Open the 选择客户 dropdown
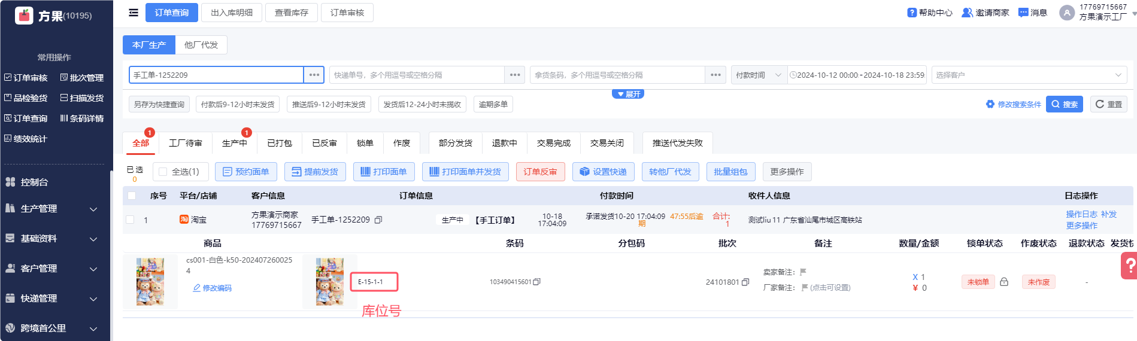 pos(1029,75)
